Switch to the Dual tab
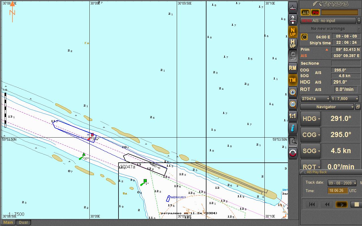 click(23, 222)
